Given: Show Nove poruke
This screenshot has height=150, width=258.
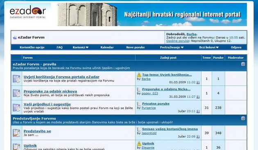Looking at the screenshot, I should 136,47.
